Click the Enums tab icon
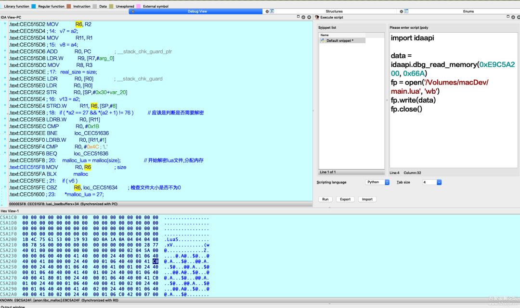This screenshot has width=520, height=308. click(406, 11)
